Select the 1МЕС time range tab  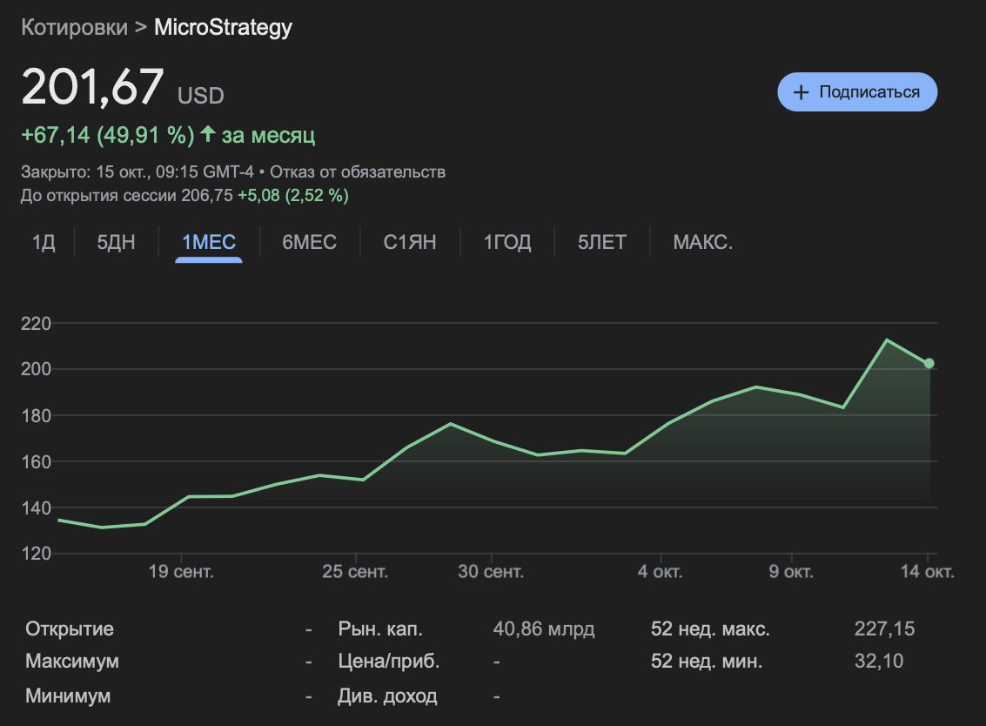[x=209, y=242]
